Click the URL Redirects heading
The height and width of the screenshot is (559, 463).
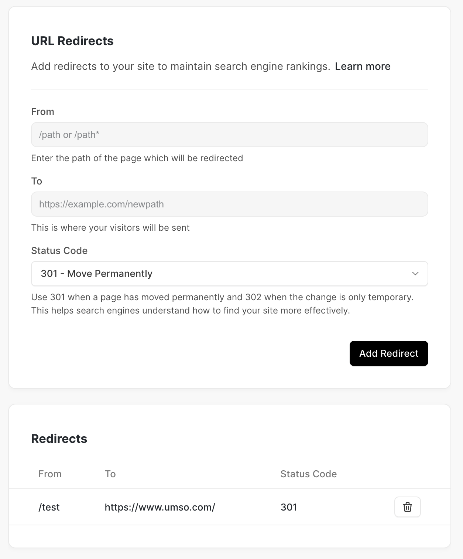click(72, 41)
